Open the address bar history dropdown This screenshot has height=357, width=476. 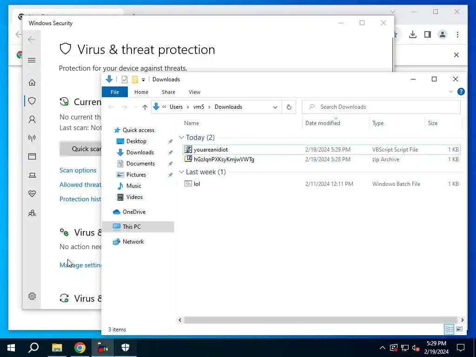coord(275,107)
